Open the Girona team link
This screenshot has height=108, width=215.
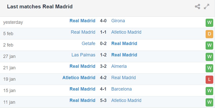click(118, 21)
